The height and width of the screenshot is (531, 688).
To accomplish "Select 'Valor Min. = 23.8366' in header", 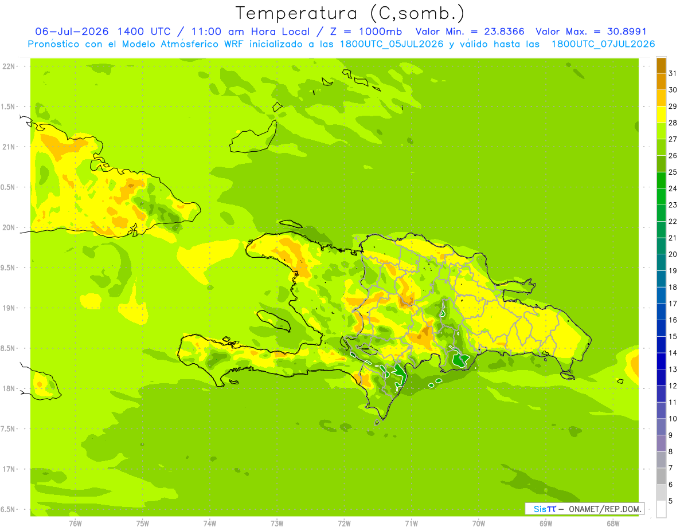I will point(470,32).
